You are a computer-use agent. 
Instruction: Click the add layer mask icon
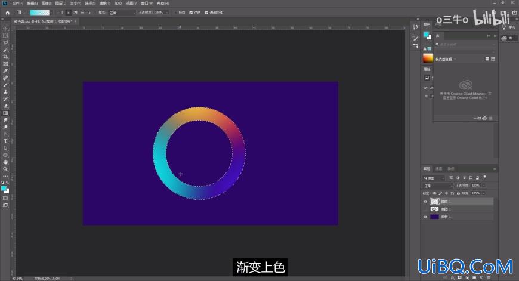[x=460, y=277]
